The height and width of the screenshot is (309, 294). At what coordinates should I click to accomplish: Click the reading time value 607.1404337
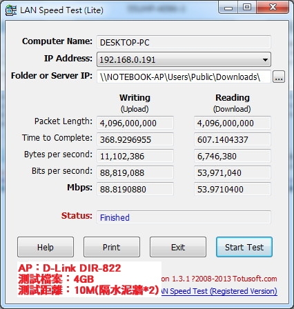(x=233, y=139)
